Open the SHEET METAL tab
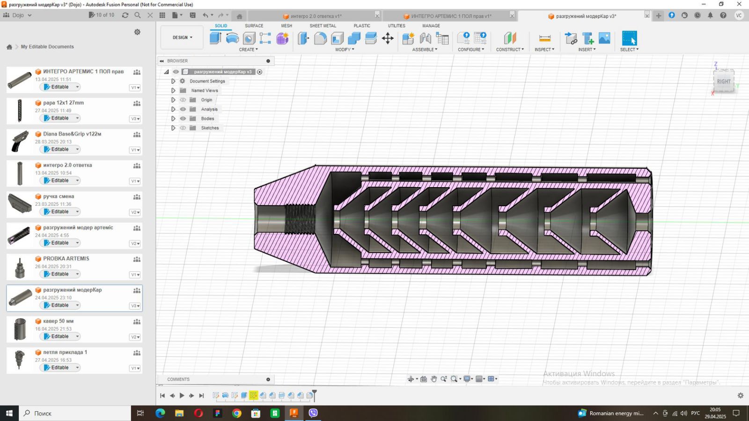This screenshot has height=421, width=749. click(323, 26)
